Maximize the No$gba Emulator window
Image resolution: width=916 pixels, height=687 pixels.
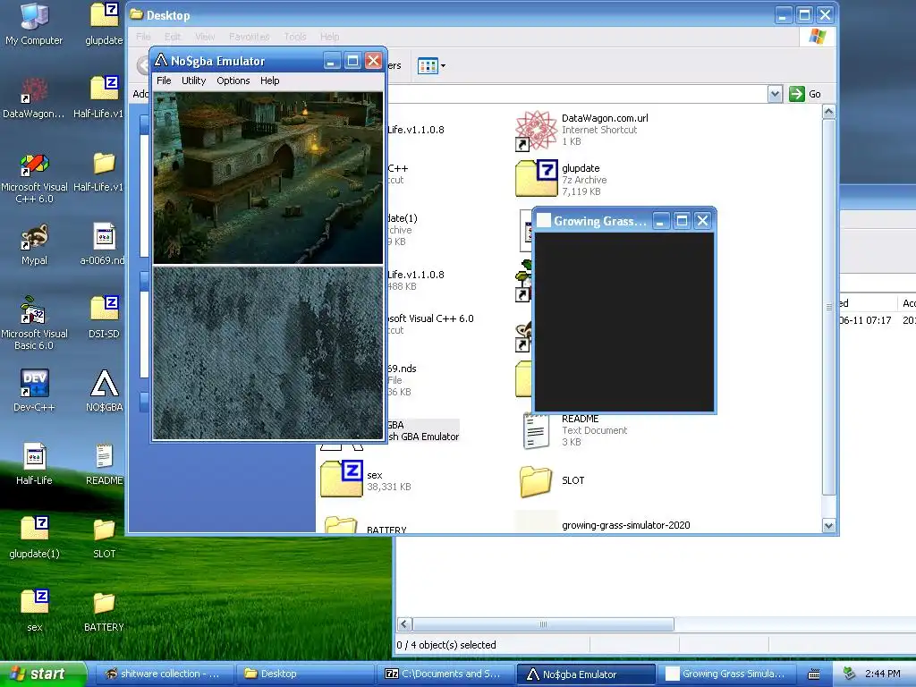click(352, 61)
